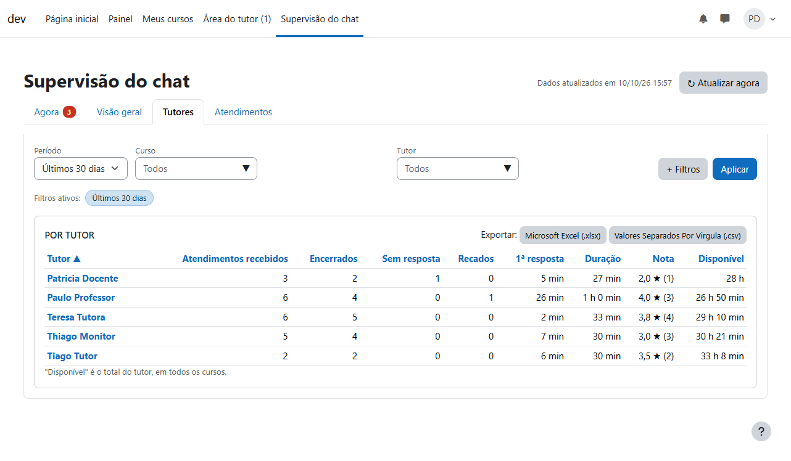Sort by 1ª resposta column
Screen dimensions: 791x461
tap(540, 259)
